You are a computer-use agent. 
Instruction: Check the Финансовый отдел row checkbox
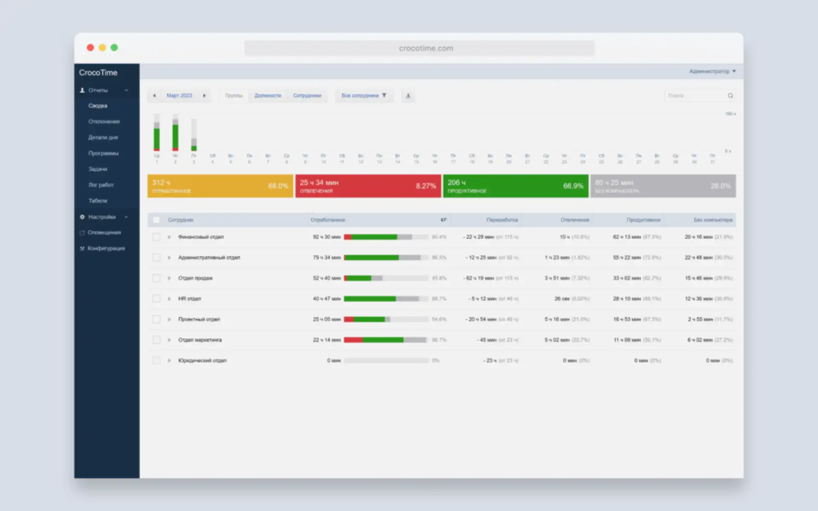click(156, 237)
